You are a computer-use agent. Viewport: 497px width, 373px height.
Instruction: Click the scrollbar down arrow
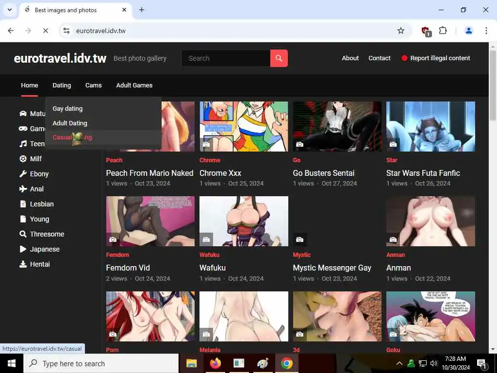(493, 350)
